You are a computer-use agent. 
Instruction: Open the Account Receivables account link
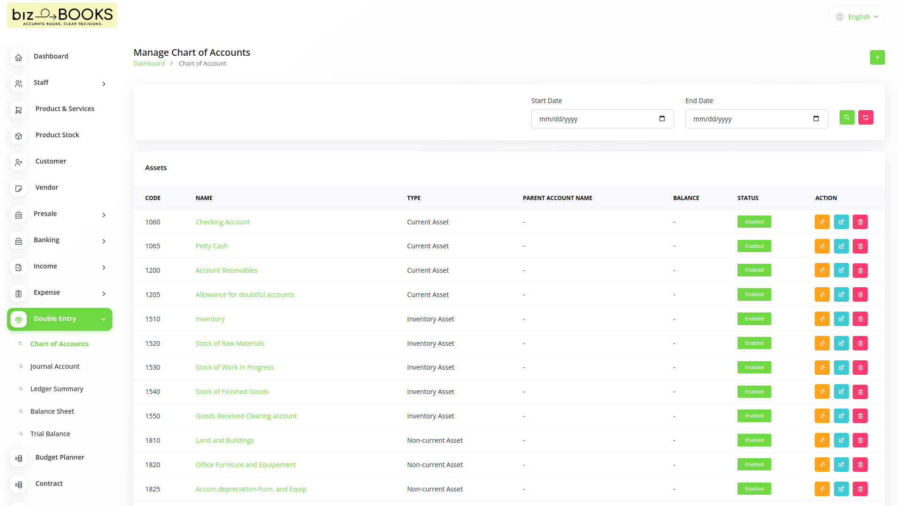click(x=226, y=270)
